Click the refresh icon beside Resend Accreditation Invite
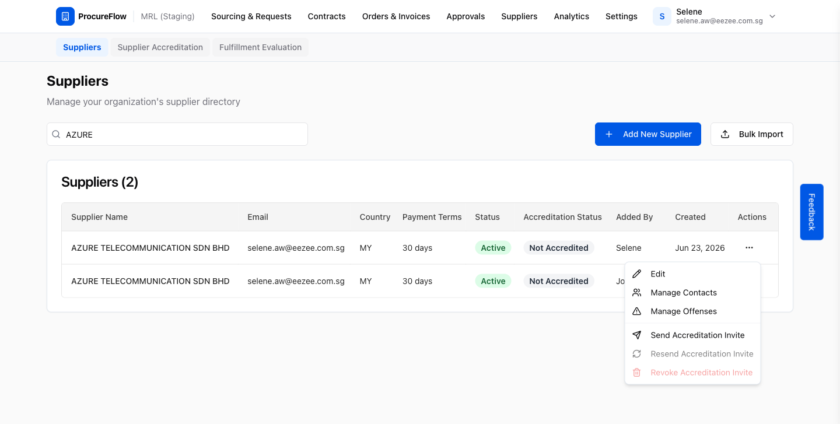This screenshot has height=424, width=840. click(637, 354)
